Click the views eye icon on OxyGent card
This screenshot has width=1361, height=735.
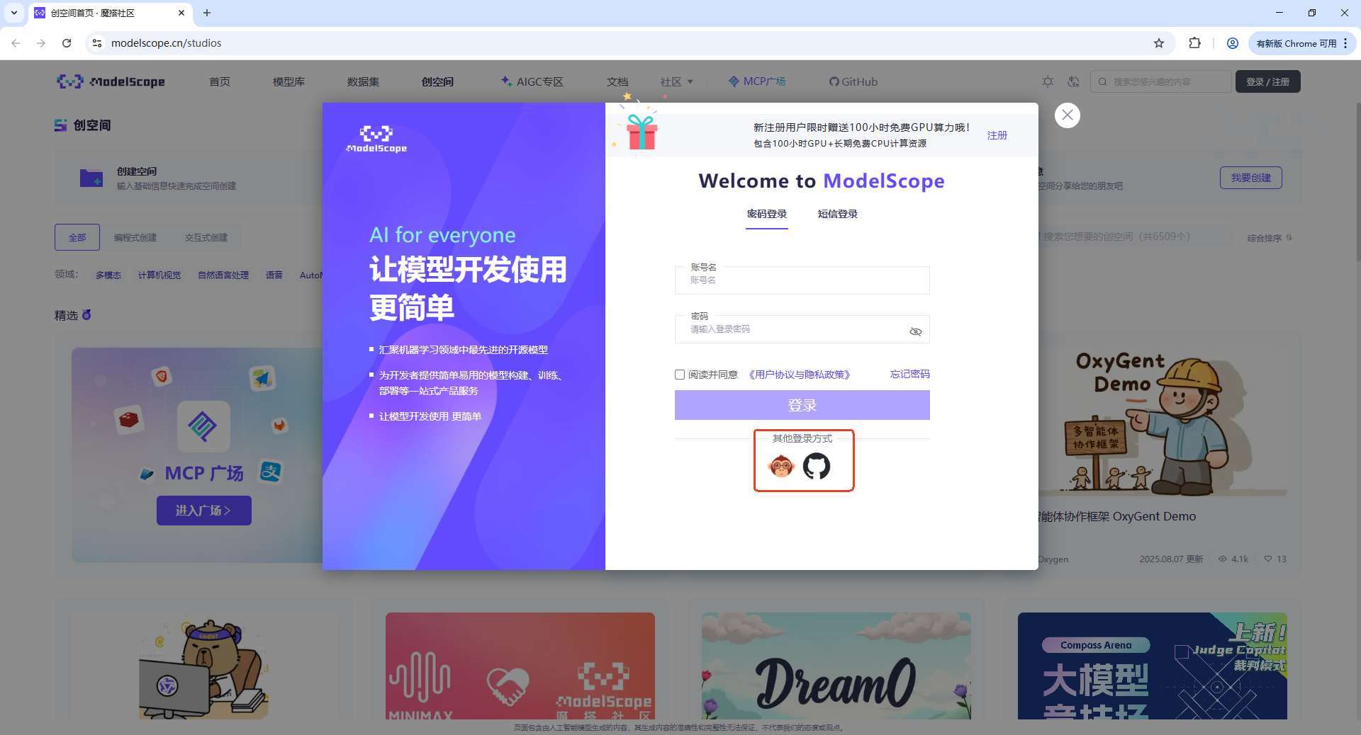[1223, 559]
